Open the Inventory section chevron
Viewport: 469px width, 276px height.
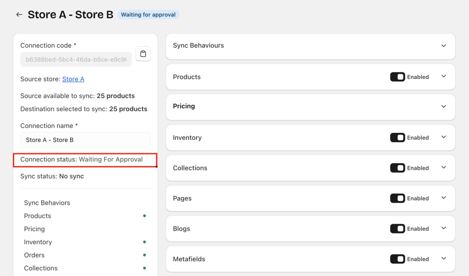coord(443,137)
